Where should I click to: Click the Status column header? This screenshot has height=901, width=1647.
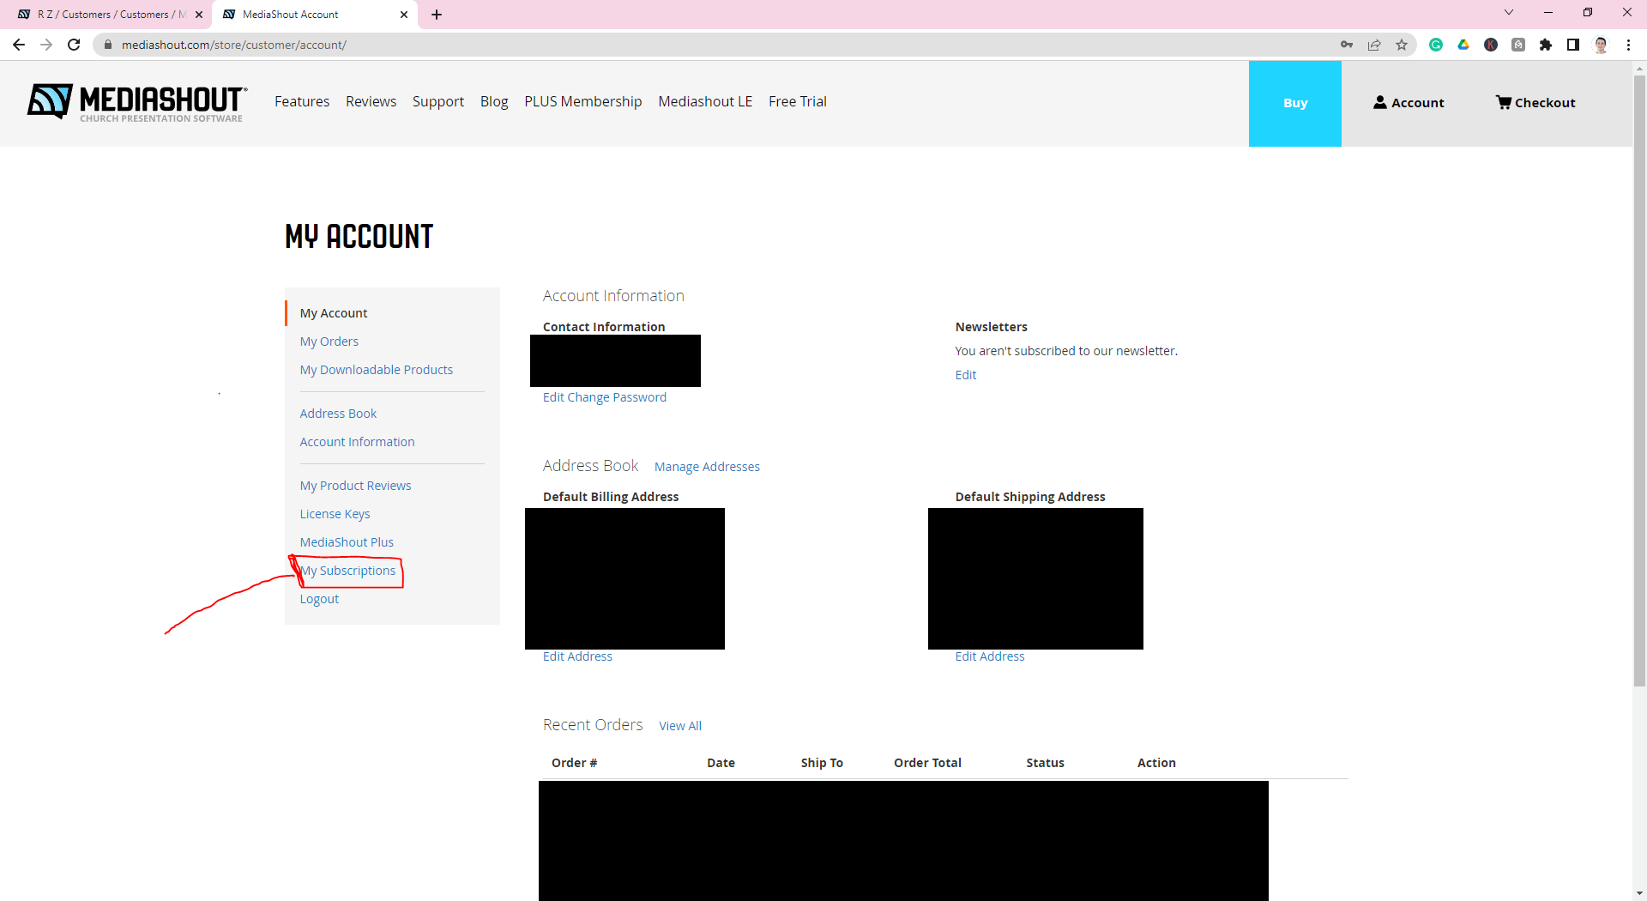click(x=1045, y=763)
